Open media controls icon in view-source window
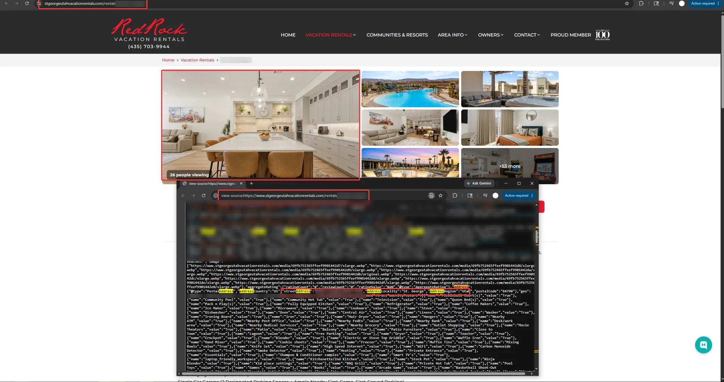This screenshot has height=382, width=724. (485, 195)
